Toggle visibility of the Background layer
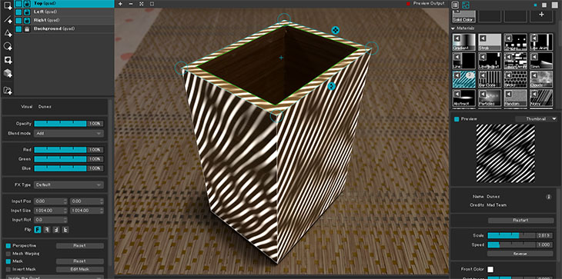The width and height of the screenshot is (562, 279). click(18, 29)
